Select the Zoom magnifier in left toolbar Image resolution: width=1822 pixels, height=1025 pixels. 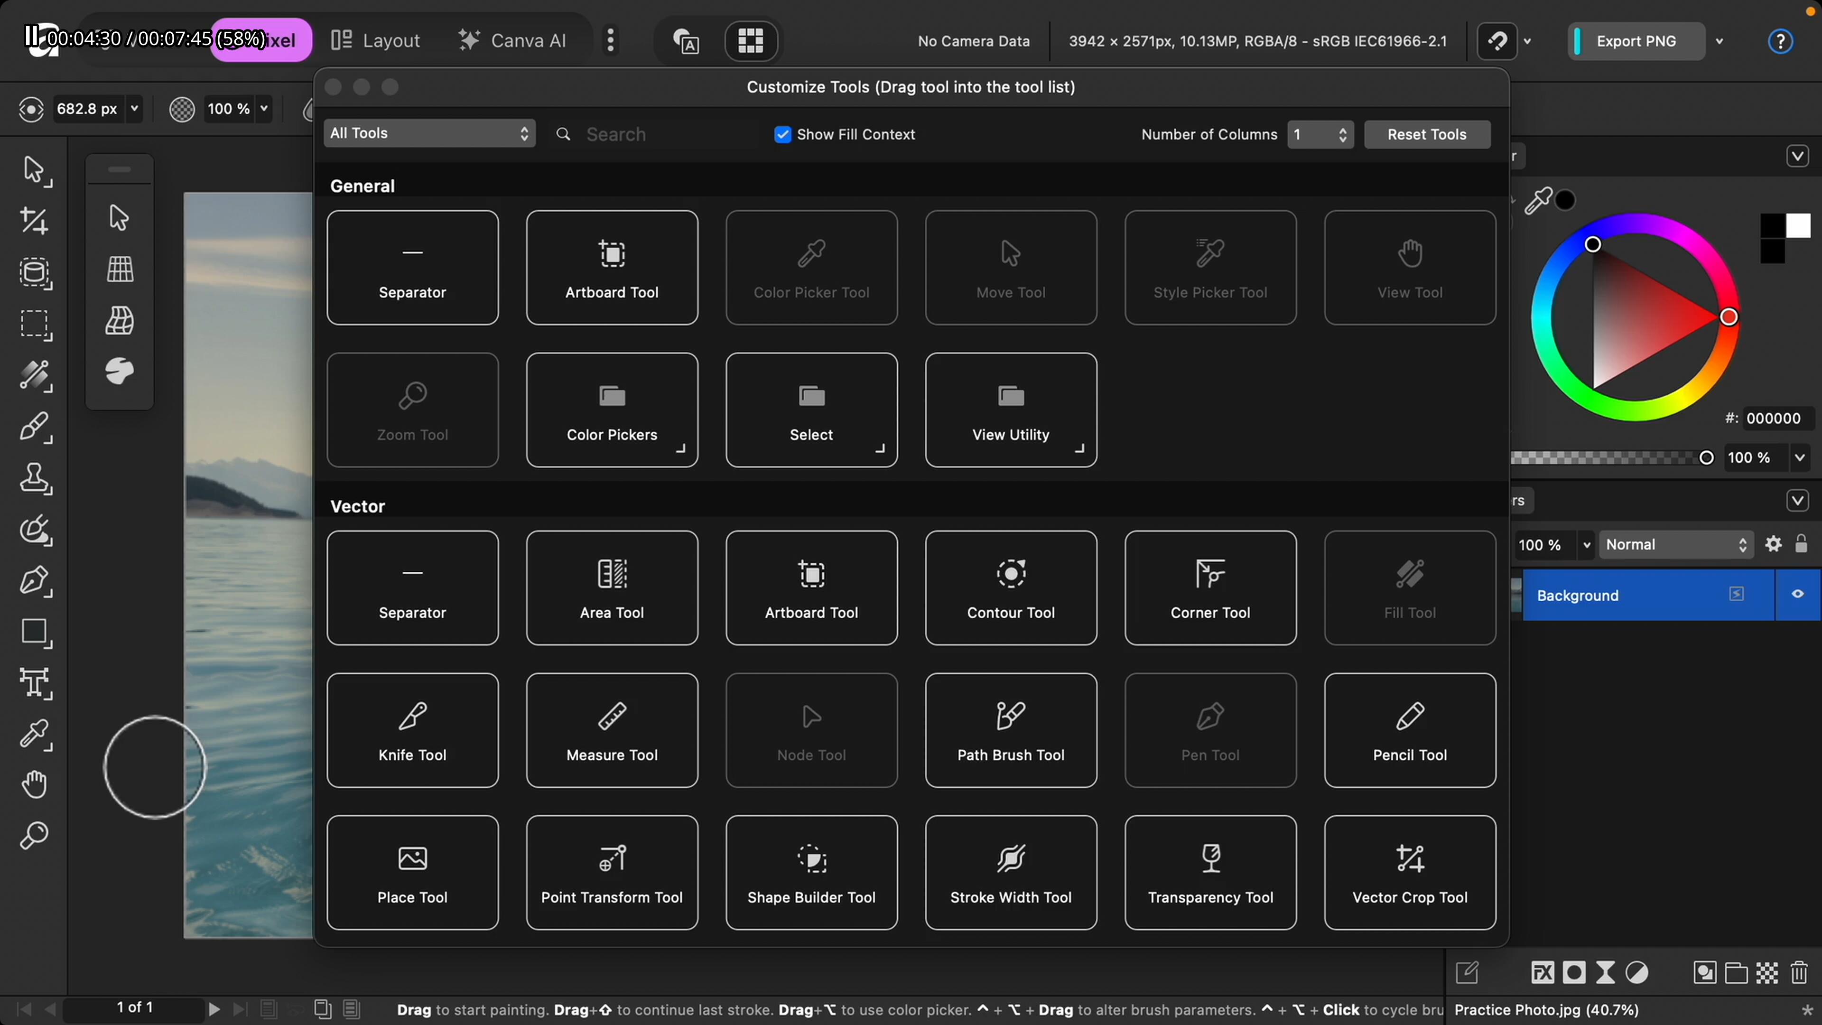(x=34, y=835)
